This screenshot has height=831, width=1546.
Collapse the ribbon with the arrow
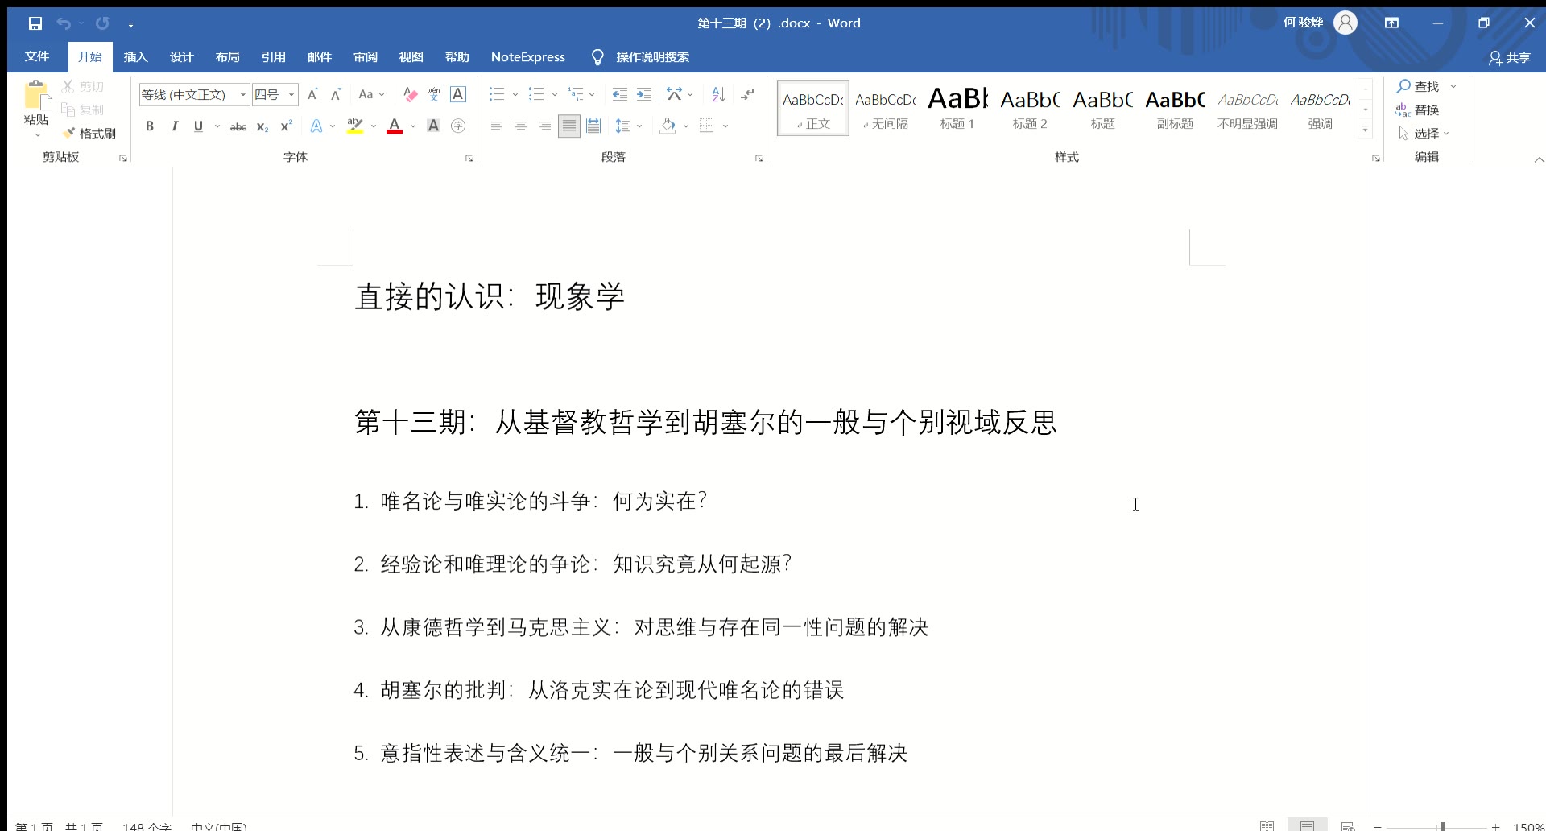pyautogui.click(x=1539, y=159)
